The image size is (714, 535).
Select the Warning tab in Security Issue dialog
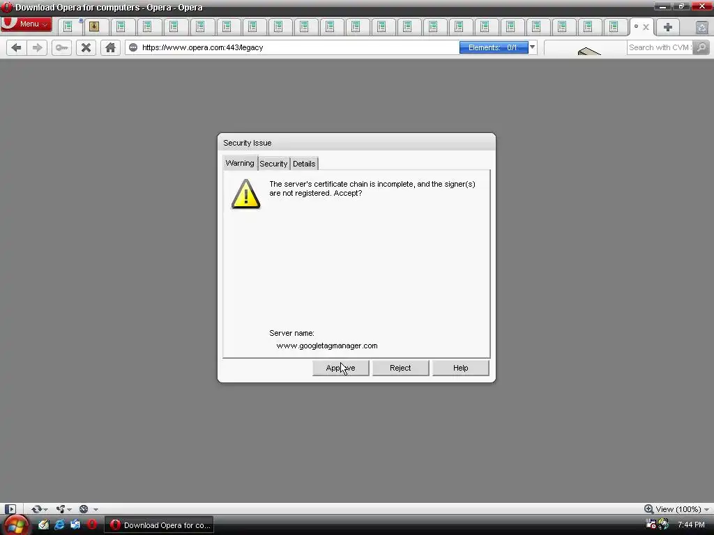coord(240,163)
